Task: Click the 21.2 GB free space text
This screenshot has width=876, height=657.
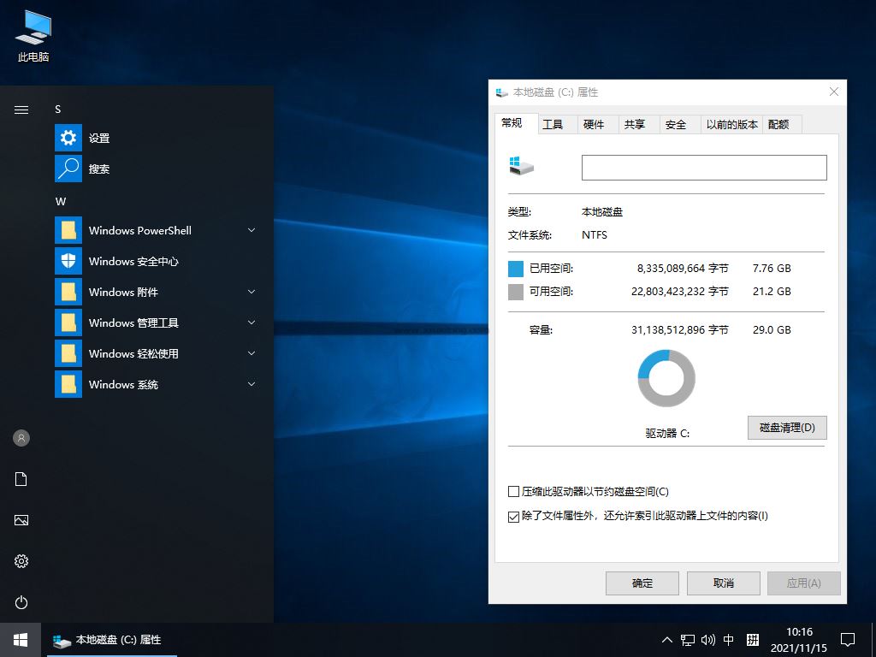Action: [772, 292]
